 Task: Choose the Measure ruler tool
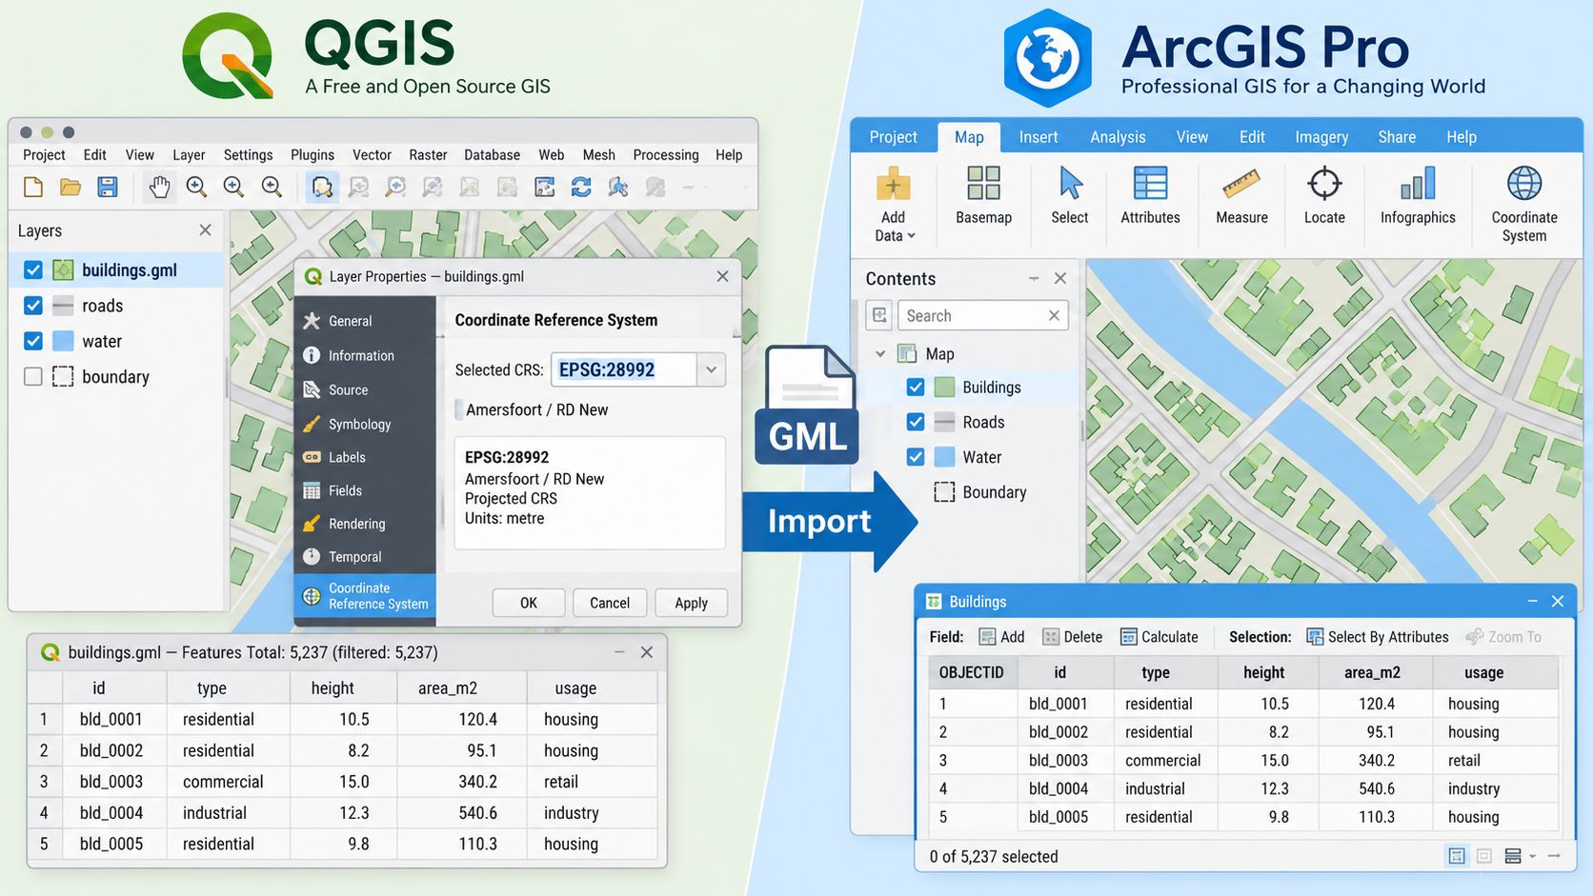[x=1241, y=183]
